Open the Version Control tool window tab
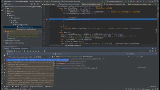 pyautogui.click(x=37, y=87)
